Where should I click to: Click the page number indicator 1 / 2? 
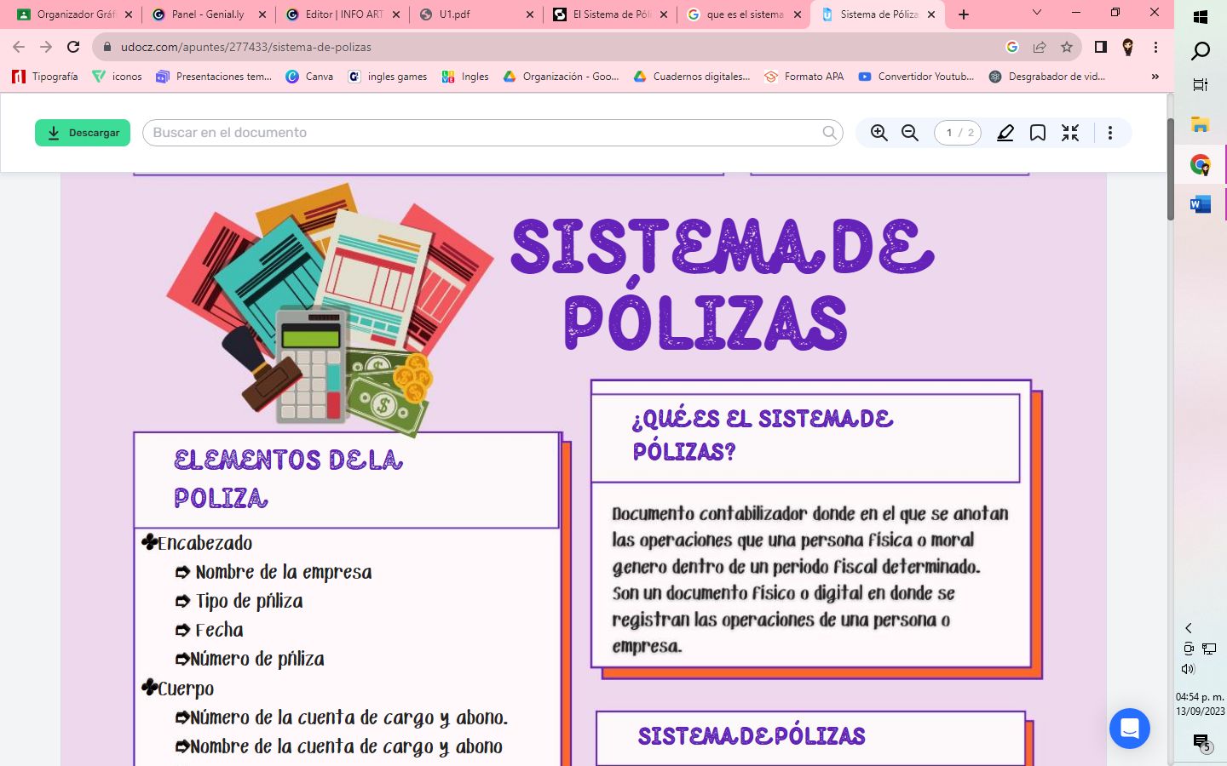click(x=959, y=133)
